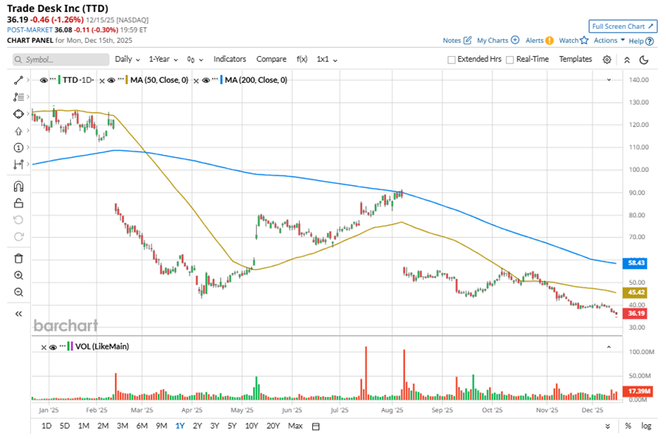Collapse the drawing tools sidebar
The width and height of the screenshot is (666, 439).
click(x=18, y=314)
